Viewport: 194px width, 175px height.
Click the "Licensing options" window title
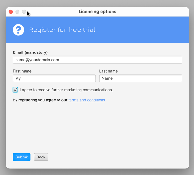click(x=97, y=12)
